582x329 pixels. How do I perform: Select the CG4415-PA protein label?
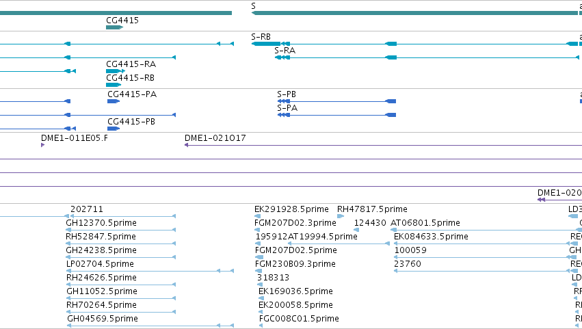[132, 94]
